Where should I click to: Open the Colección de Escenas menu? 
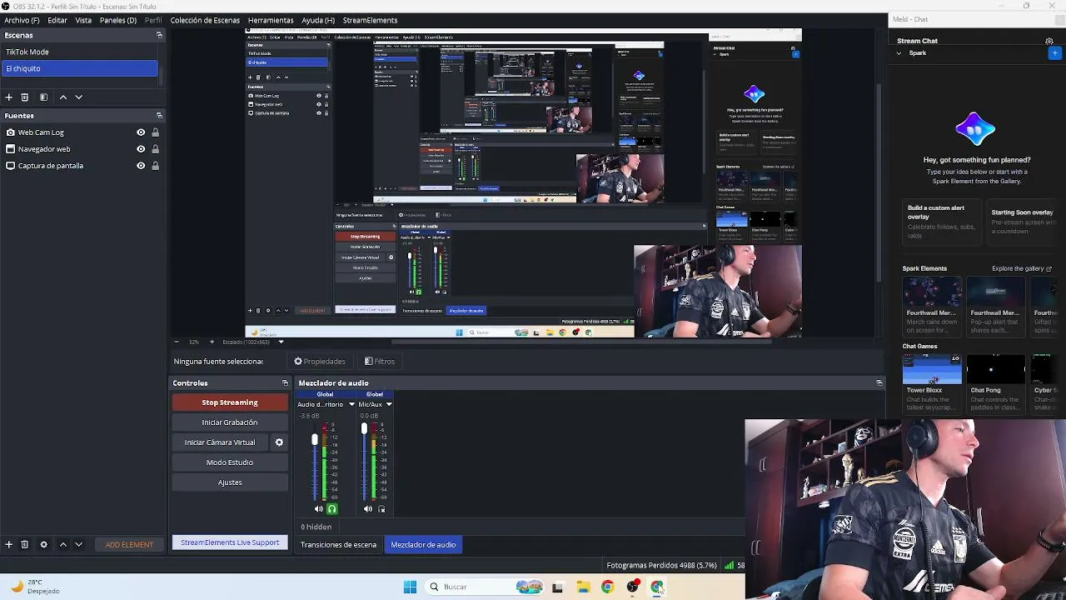(205, 20)
